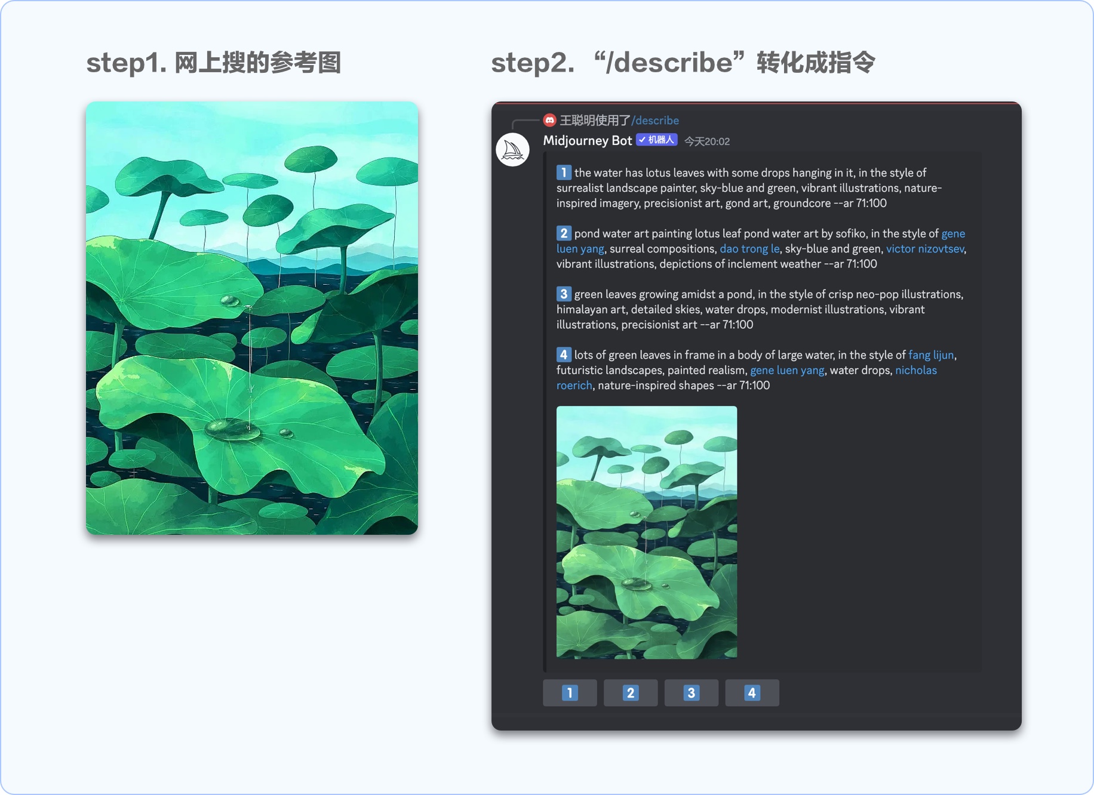Click the Midjourney Bot sailboat avatar
Viewport: 1094px width, 795px height.
point(512,150)
